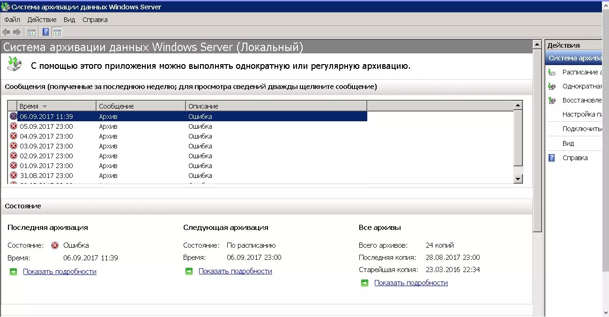Viewport: 609px width, 317px height.
Task: Toggle the action pane toolbar icon
Action: pyautogui.click(x=57, y=32)
